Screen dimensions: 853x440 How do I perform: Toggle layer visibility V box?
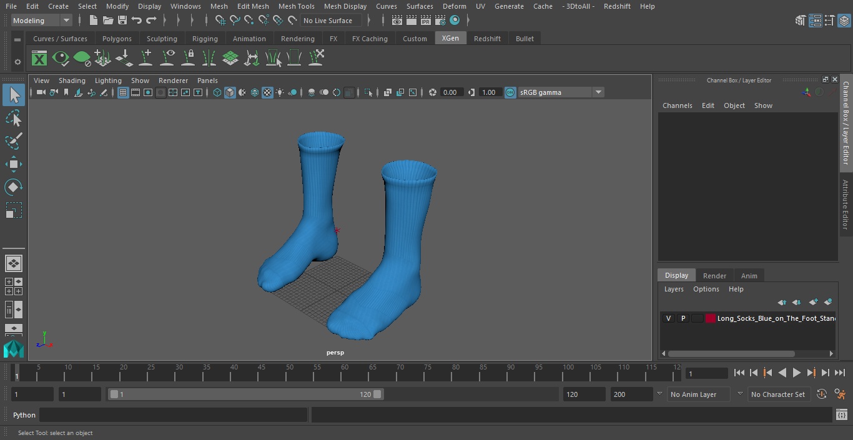point(668,318)
